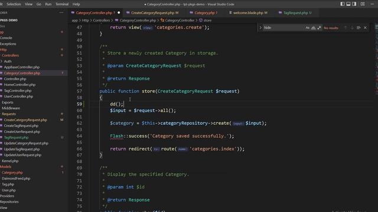Viewport: 378px width, 212px height.
Task: Open CreateUserRequest.php in explorer
Action: click(x=22, y=131)
